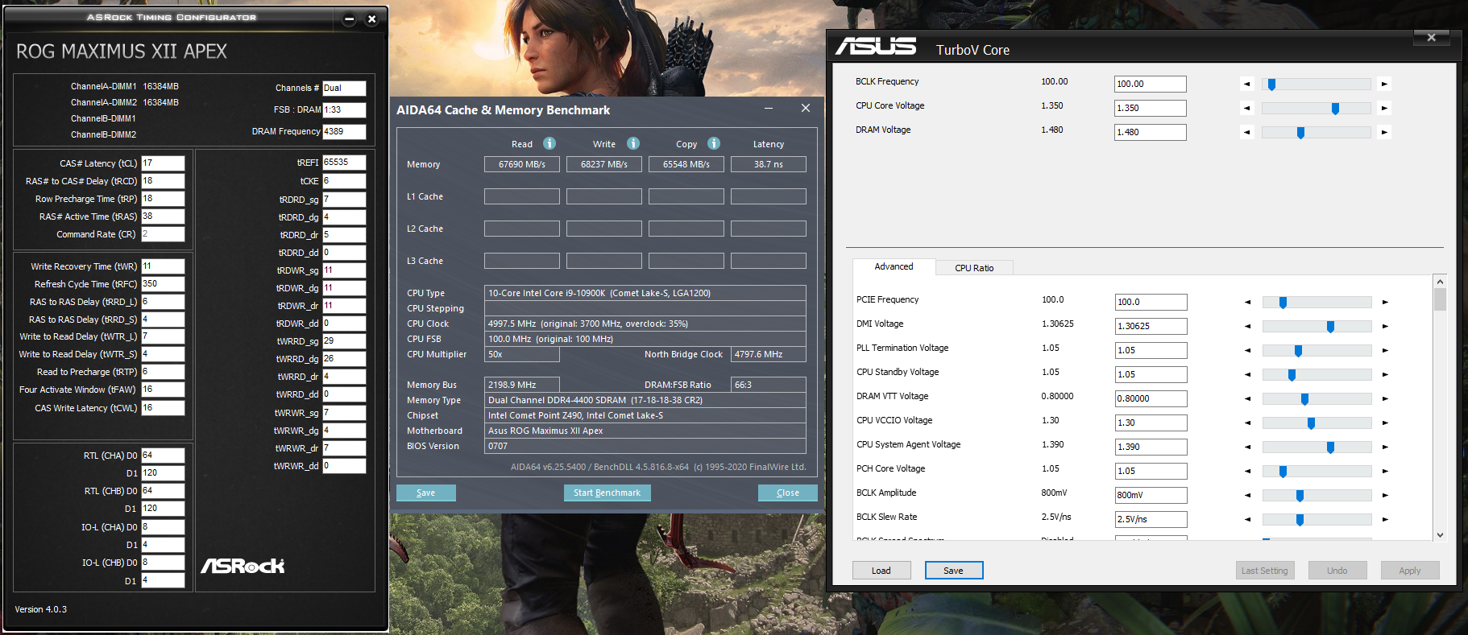Click the Memory Write result 68237 MB/s

(x=604, y=164)
